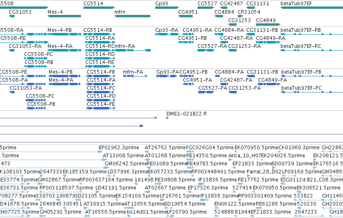Select the CG4849-PA protein label
Image resolution: width=343 pixels, height=218 pixels.
coord(272,80)
